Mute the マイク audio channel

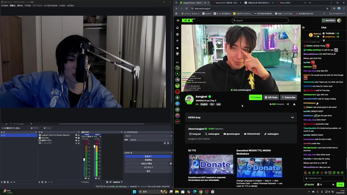pos(96,178)
